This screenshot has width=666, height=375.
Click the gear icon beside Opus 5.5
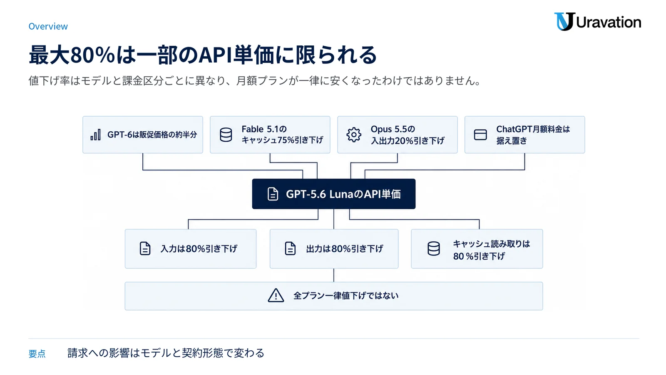click(x=354, y=135)
